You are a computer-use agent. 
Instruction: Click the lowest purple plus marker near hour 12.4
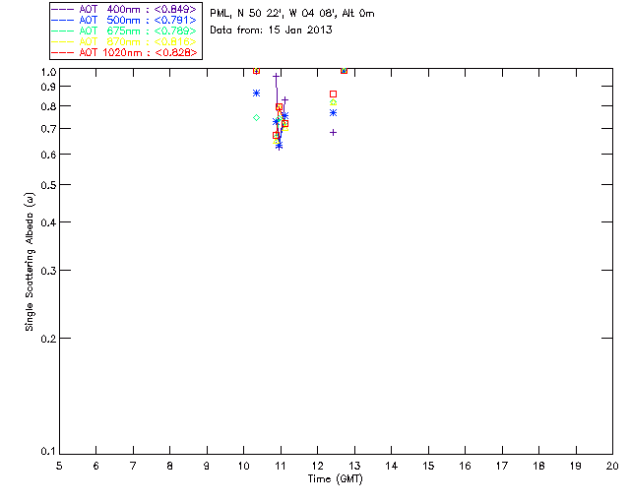[333, 133]
